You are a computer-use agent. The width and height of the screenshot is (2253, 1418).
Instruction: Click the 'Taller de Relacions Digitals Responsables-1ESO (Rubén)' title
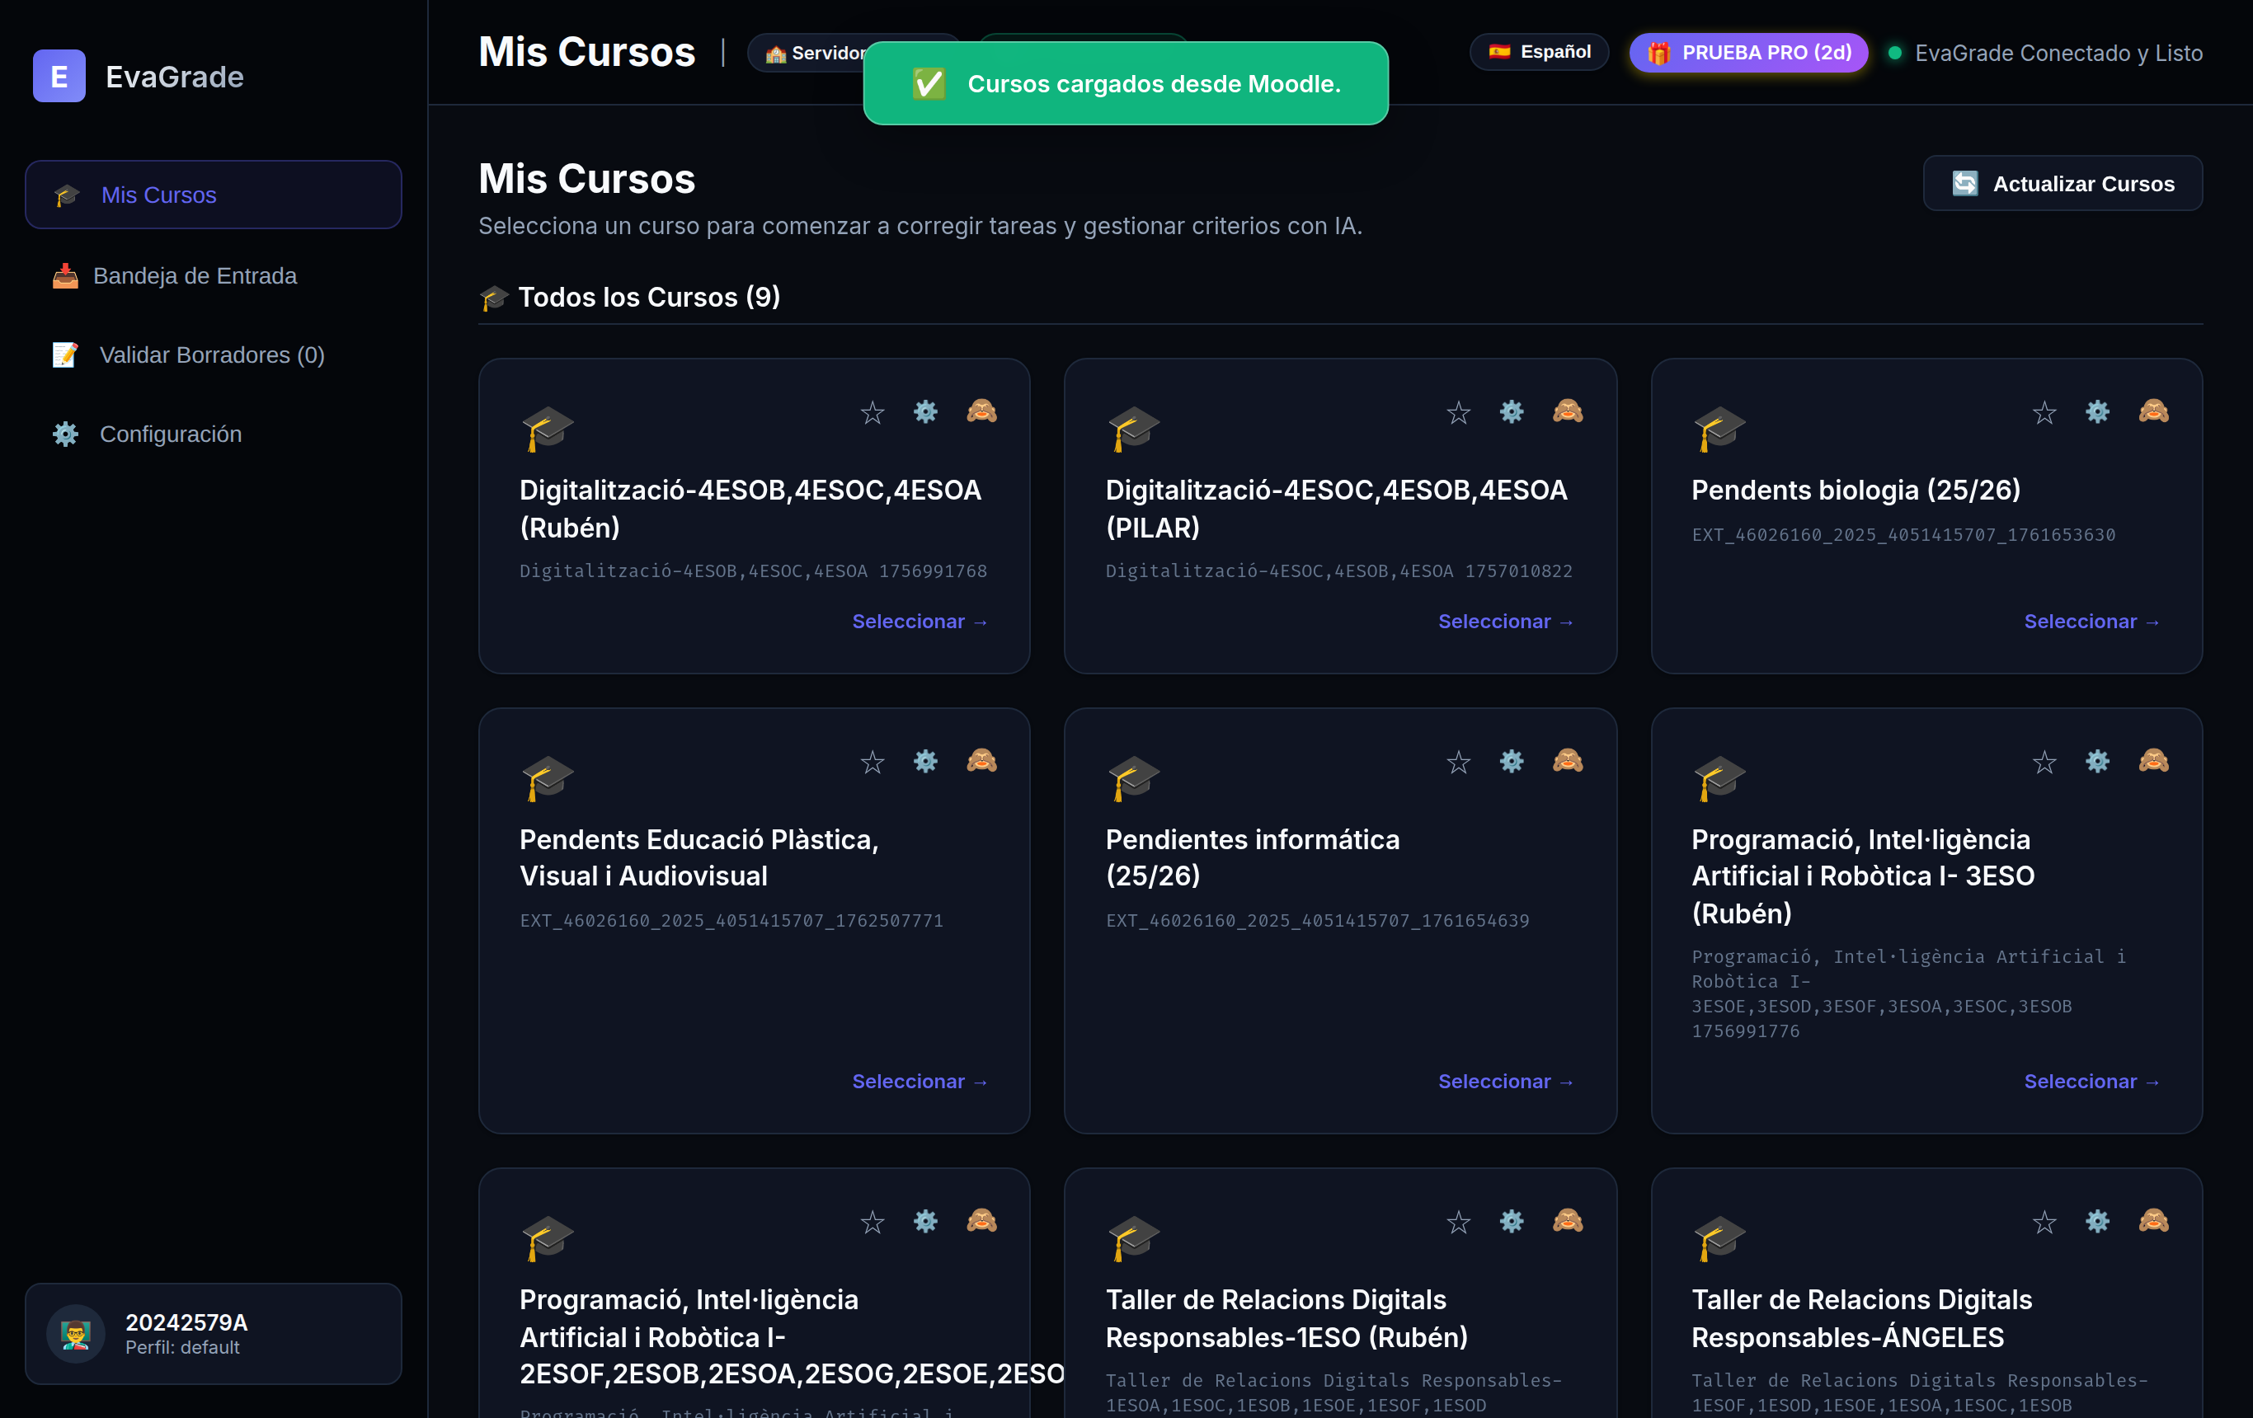1286,1318
